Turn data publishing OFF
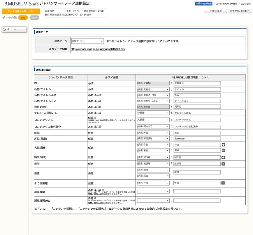This screenshot has width=253, height=235. pyautogui.click(x=34, y=17)
